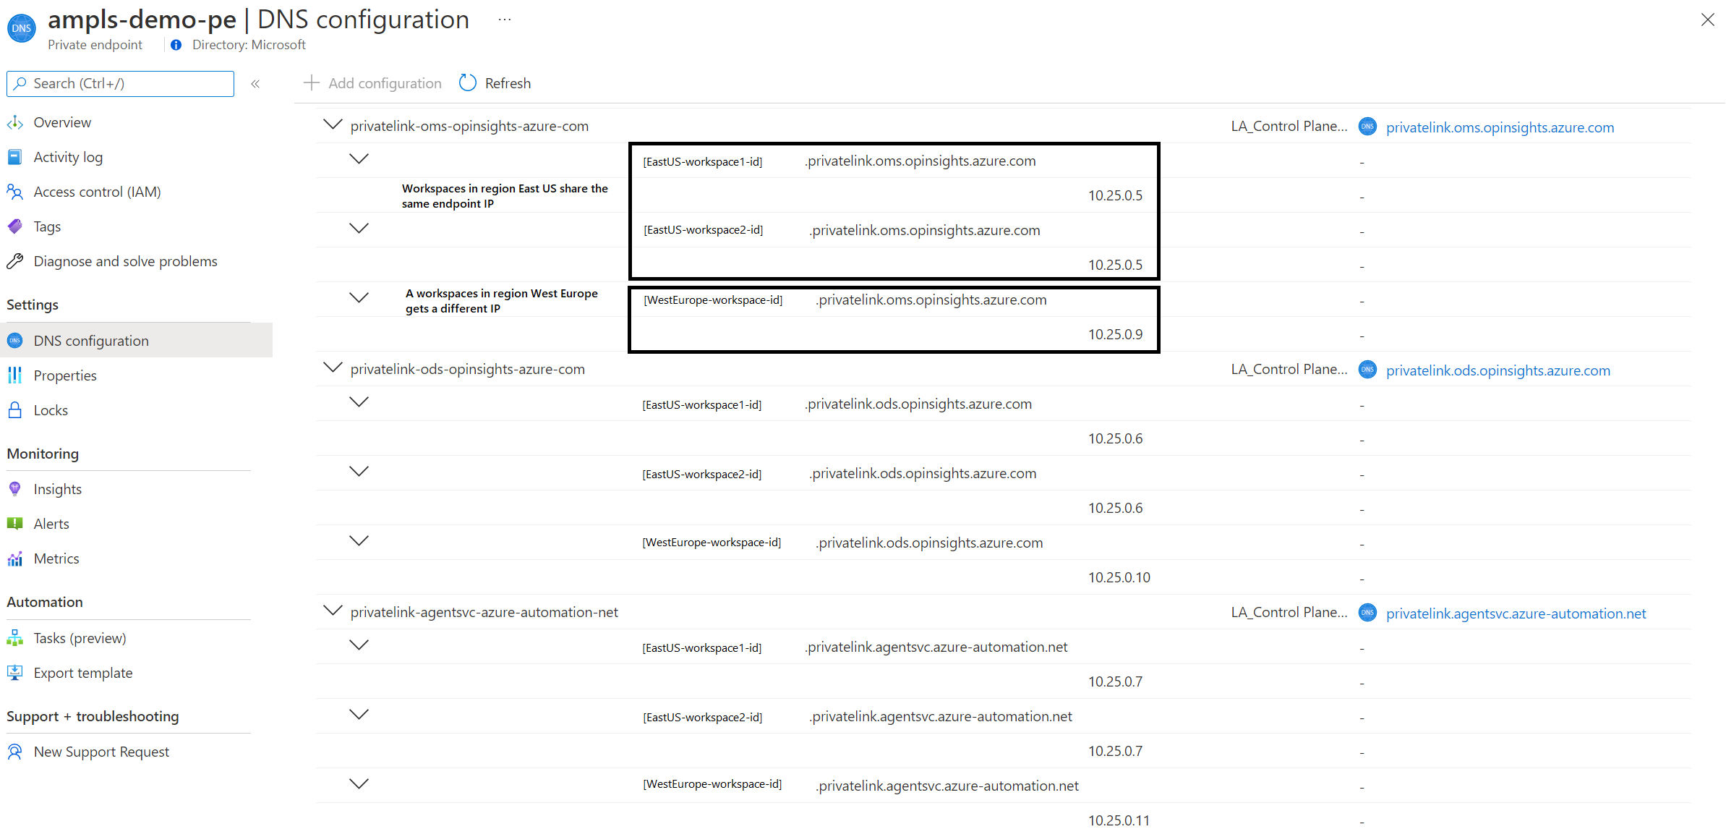Screen dimensions: 1726x837
Task: Click Add configuration button
Action: click(x=372, y=83)
